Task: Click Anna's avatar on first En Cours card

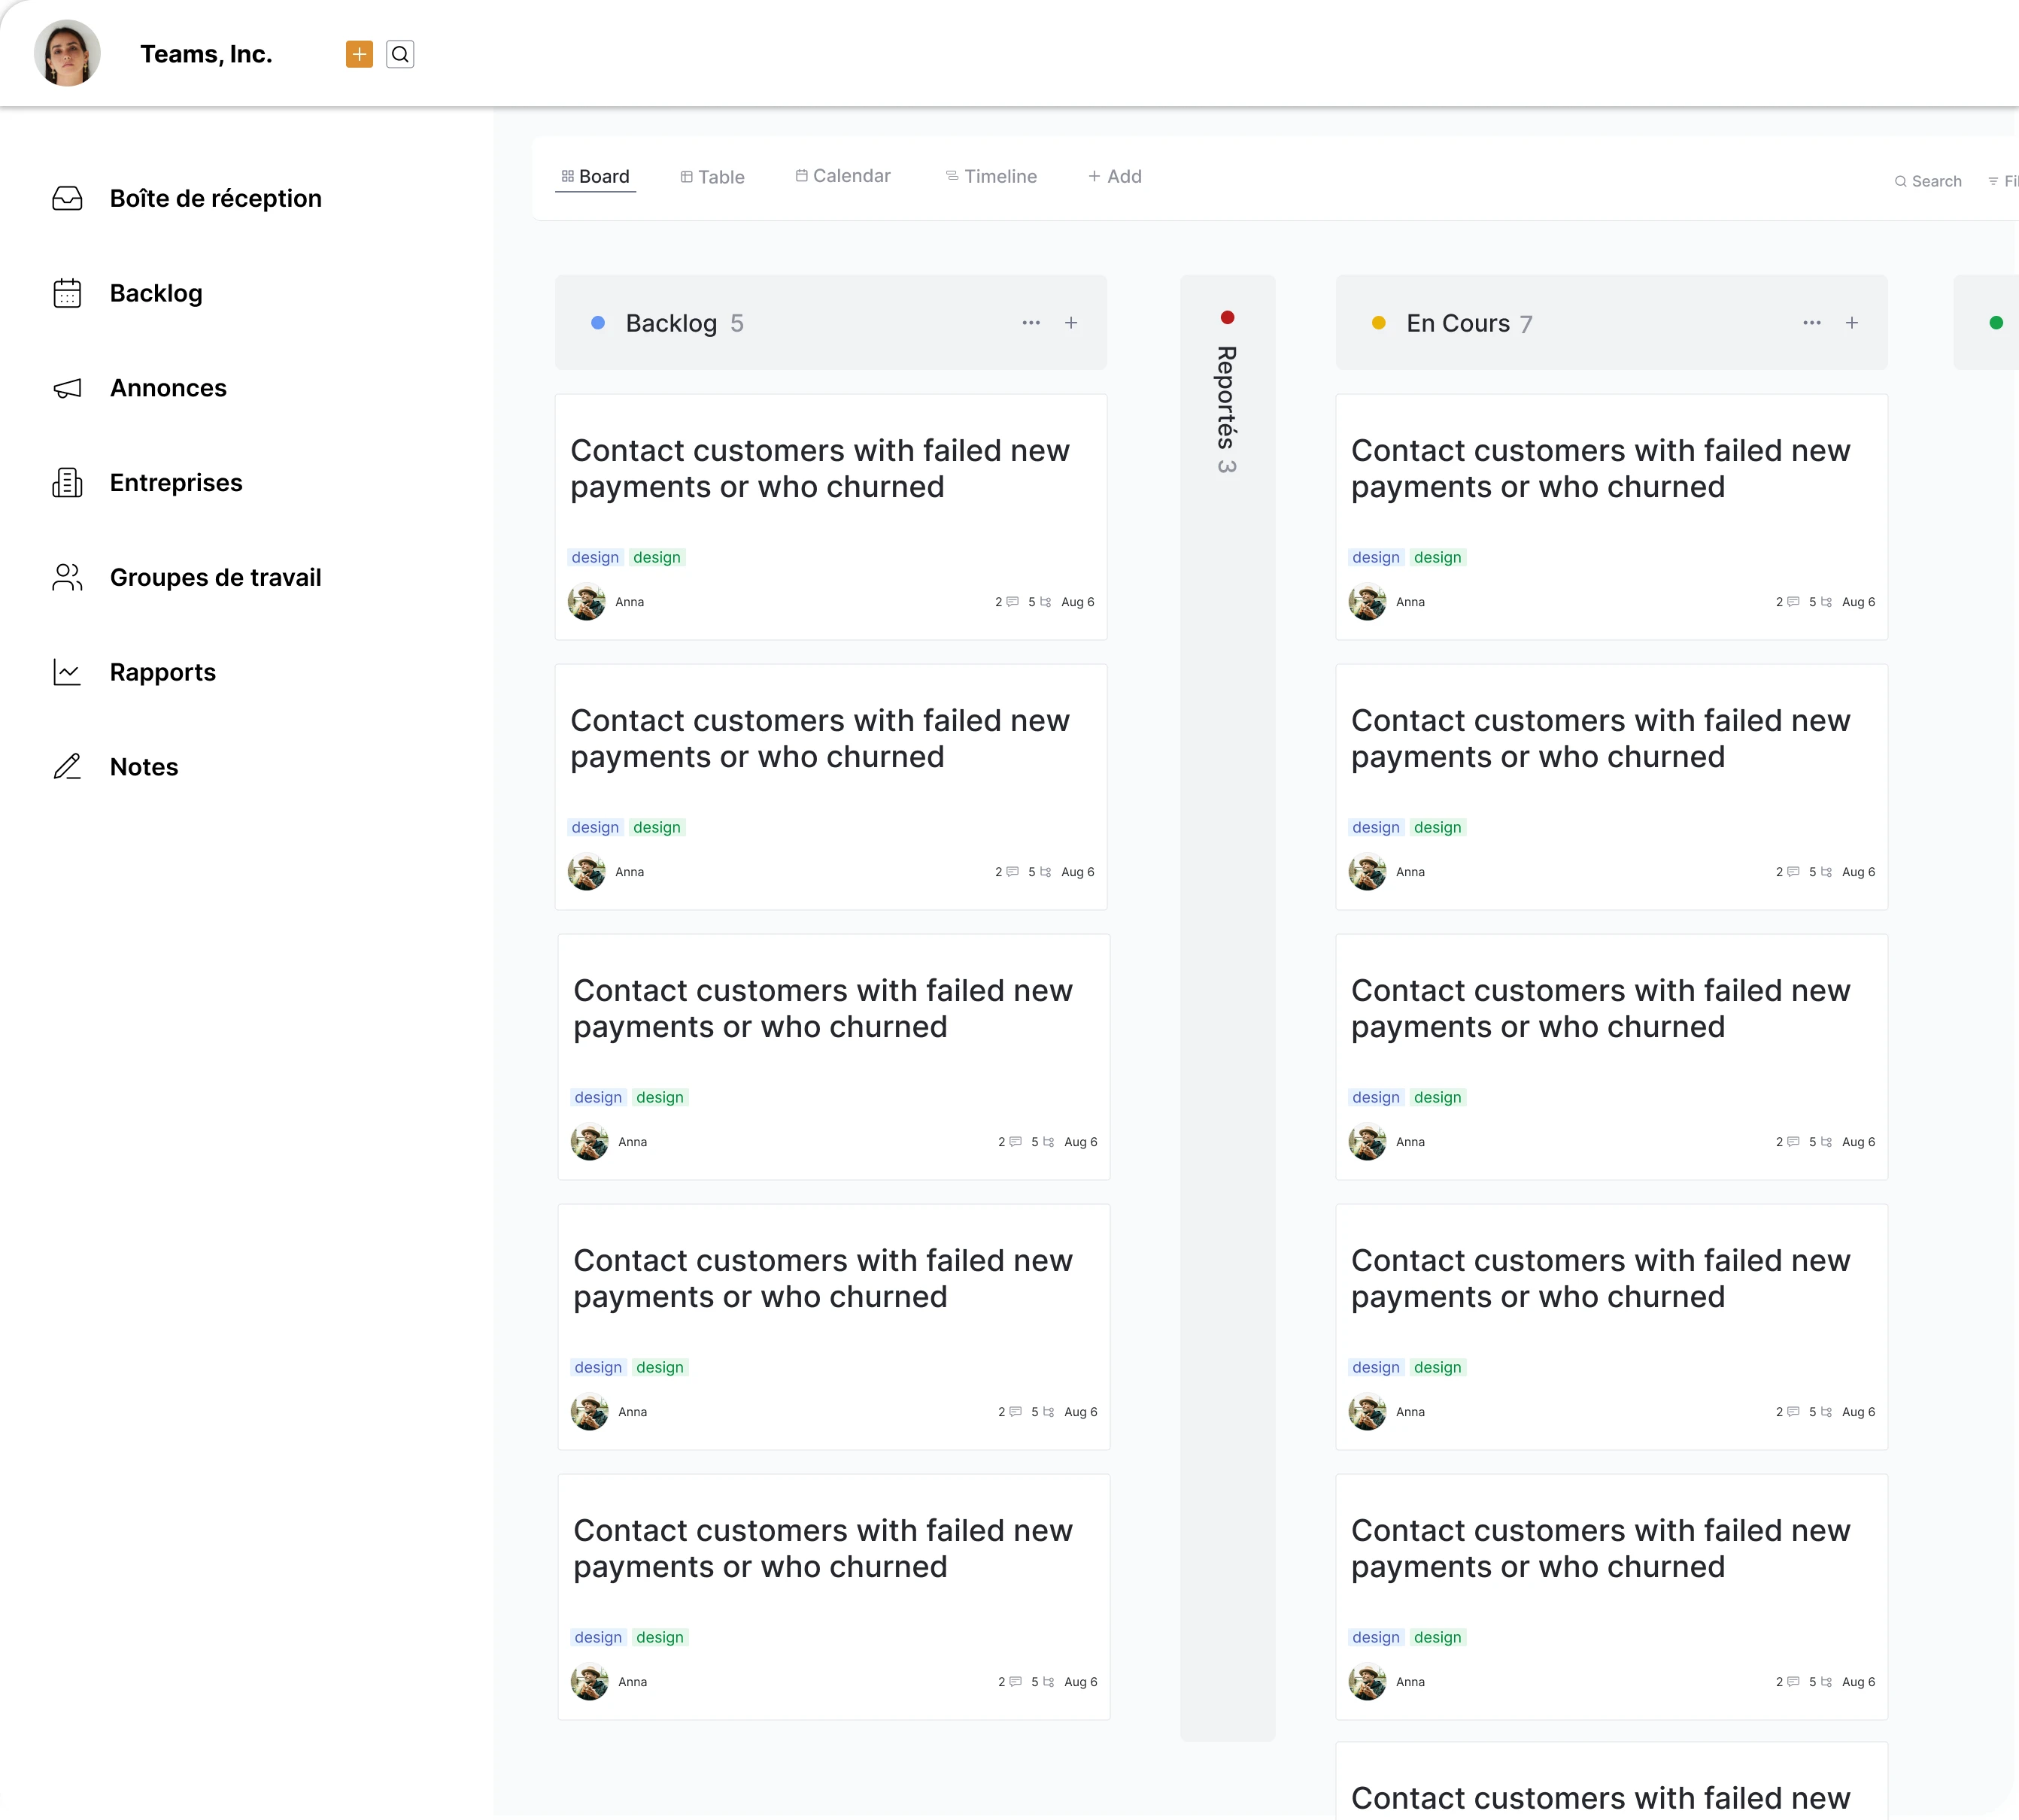Action: pos(1368,602)
